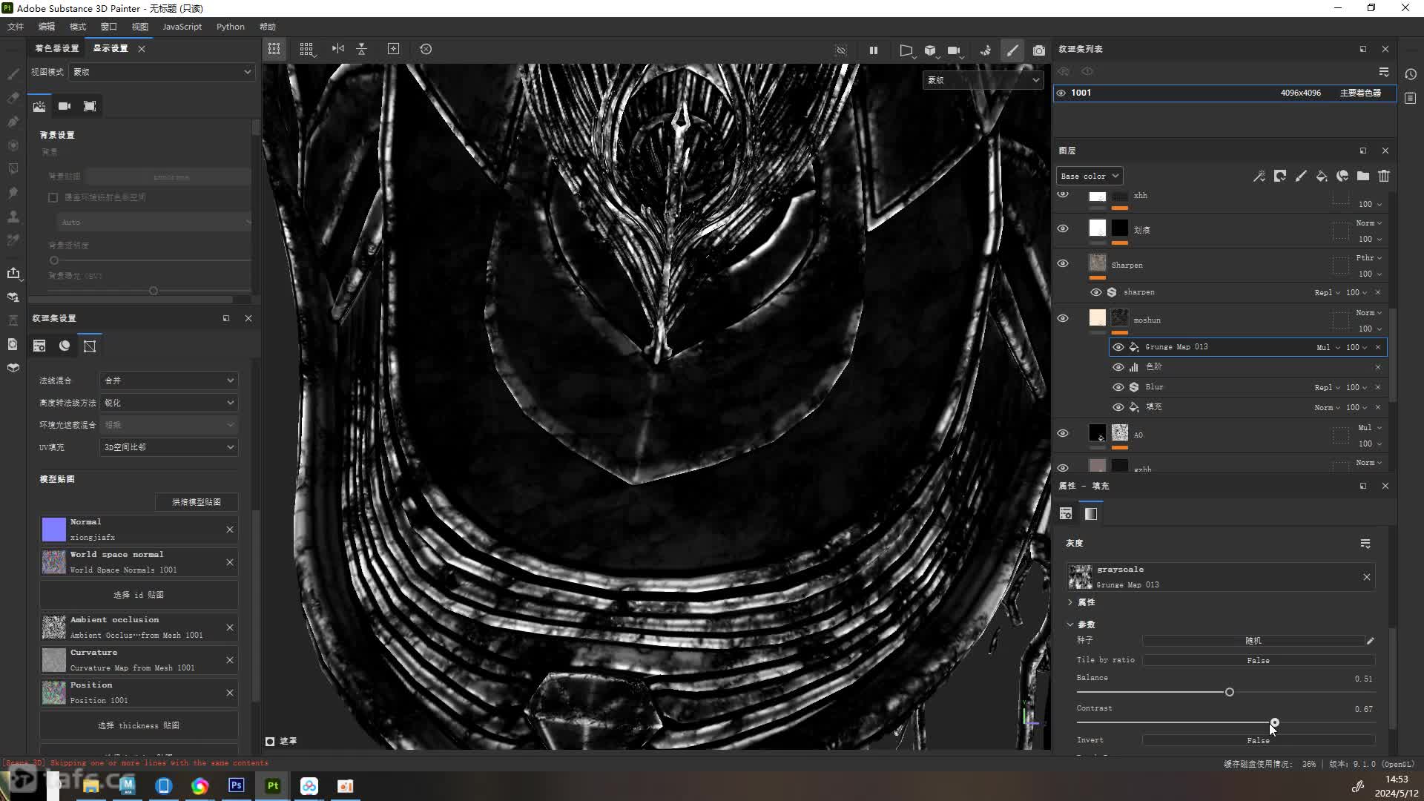Viewport: 1424px width, 801px height.
Task: Click the 选择 id 贴图 button
Action: coord(139,595)
